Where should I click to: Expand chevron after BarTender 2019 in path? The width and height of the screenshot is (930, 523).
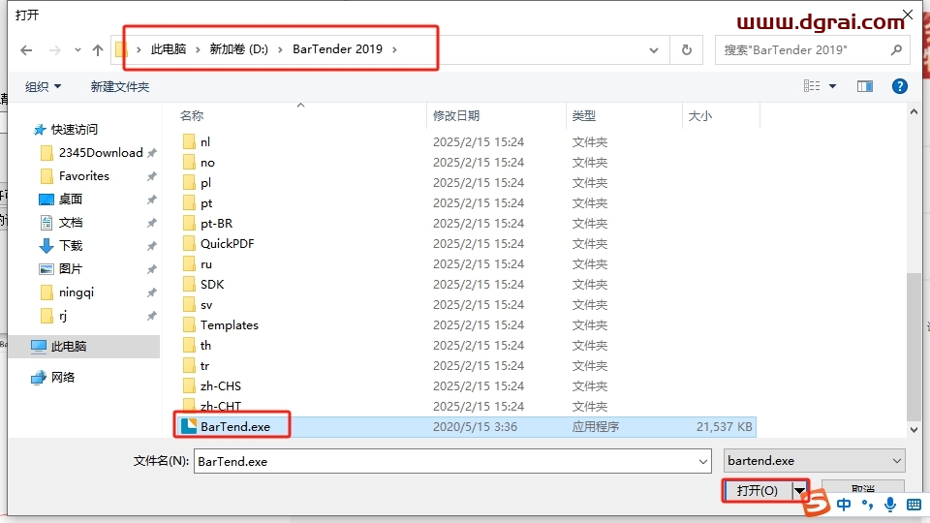point(394,49)
